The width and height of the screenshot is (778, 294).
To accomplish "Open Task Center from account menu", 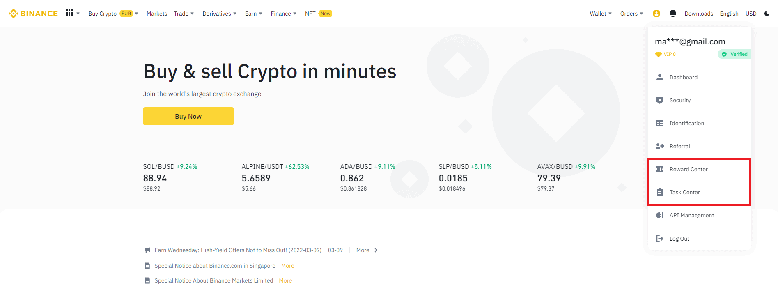I will (x=684, y=192).
